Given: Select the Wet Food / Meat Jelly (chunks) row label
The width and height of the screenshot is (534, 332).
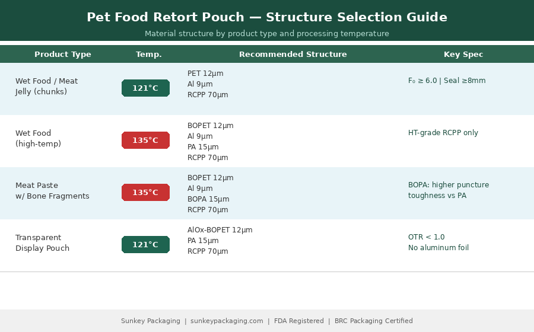Looking at the screenshot, I should click(x=46, y=87).
